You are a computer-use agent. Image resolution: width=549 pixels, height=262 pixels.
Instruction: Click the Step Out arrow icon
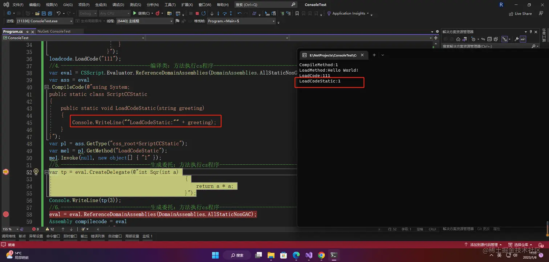(x=231, y=13)
